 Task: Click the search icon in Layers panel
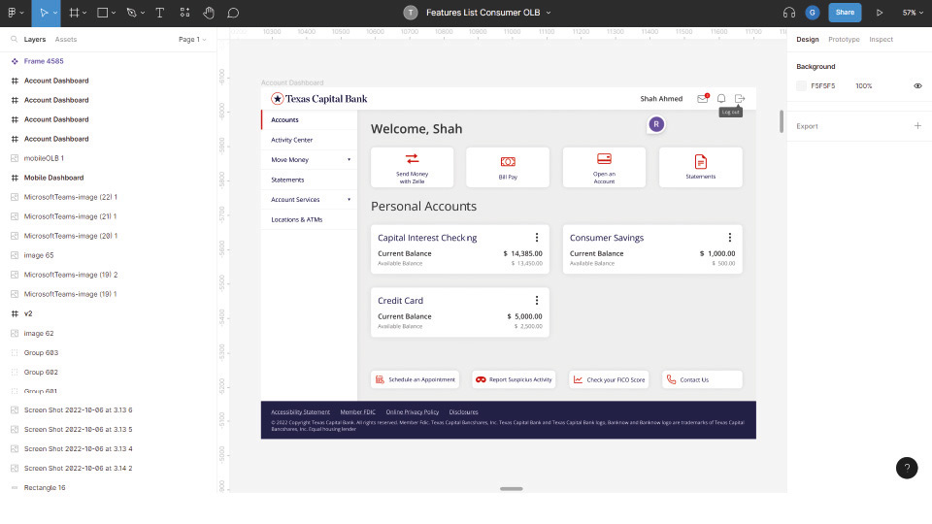coord(14,39)
